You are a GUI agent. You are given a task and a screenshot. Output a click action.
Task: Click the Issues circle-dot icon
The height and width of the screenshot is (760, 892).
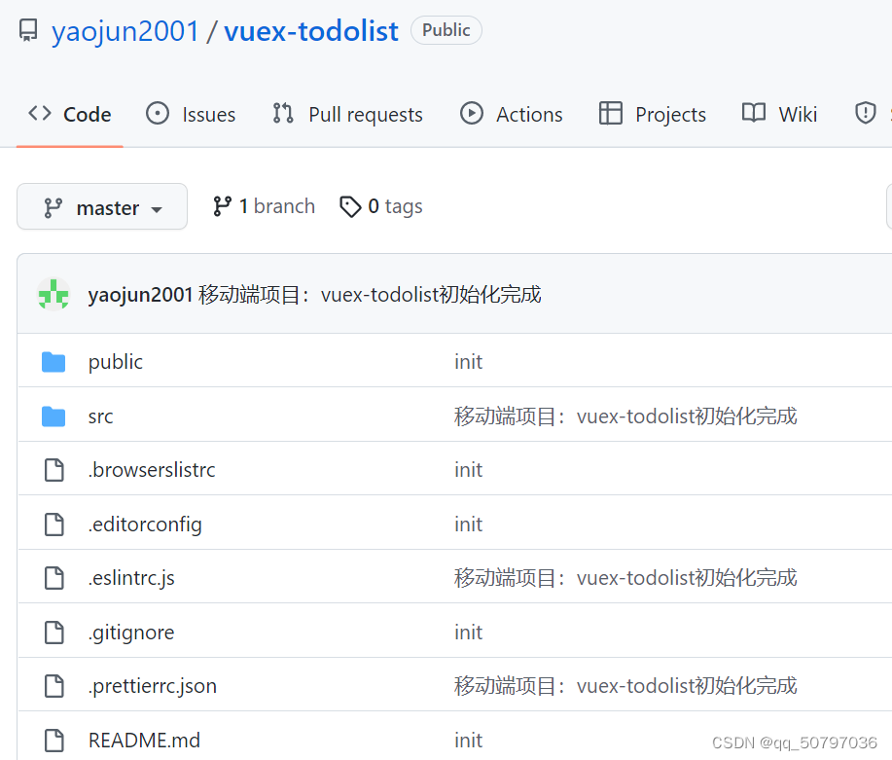158,113
